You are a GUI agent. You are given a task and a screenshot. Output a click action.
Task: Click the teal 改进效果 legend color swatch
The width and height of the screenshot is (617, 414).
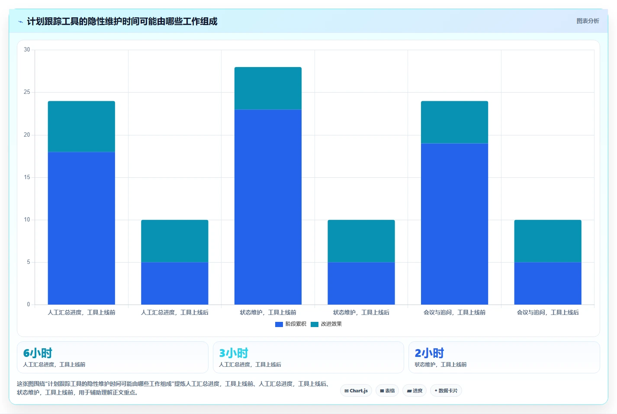pos(315,324)
